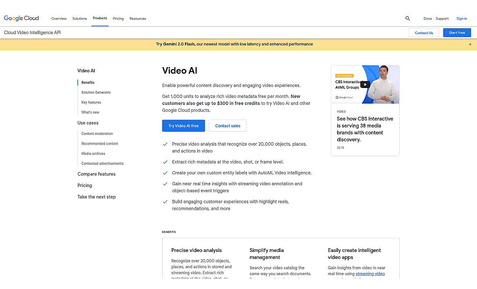Click the Video AI main heading
The width and height of the screenshot is (477, 289).
[x=180, y=70]
